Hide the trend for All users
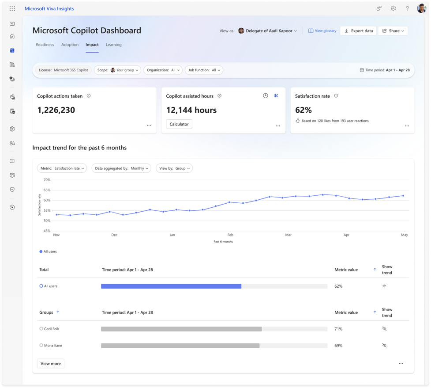This screenshot has height=388, width=431. coord(384,285)
